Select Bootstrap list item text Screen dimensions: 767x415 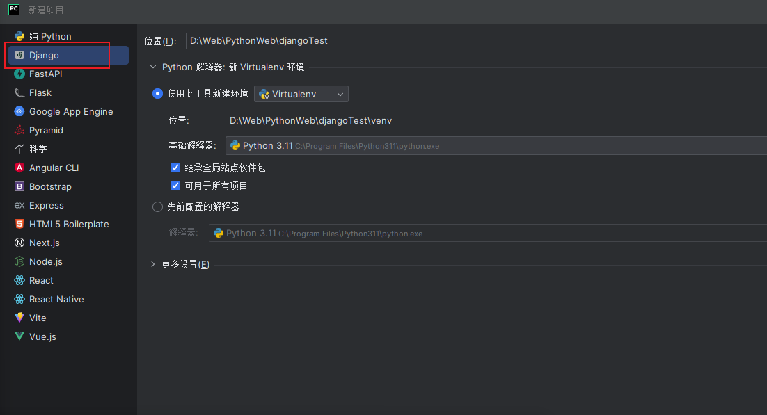pos(50,187)
